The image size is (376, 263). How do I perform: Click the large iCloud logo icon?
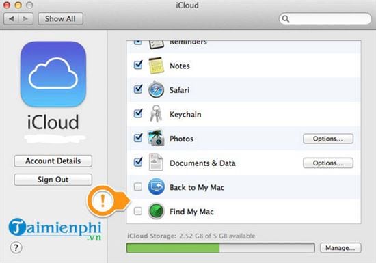click(53, 74)
